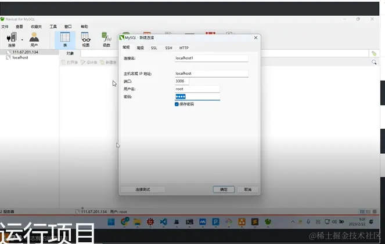Select the localhost connection in tree

tap(20, 57)
